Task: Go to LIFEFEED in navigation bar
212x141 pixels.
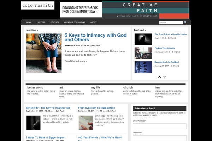Action: [41, 22]
